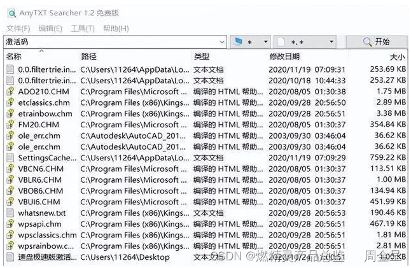Click the text file icon beside whatsnew.txt

tap(10, 213)
